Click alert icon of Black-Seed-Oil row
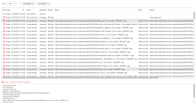This screenshot has height=104, width=195. (x=4, y=52)
